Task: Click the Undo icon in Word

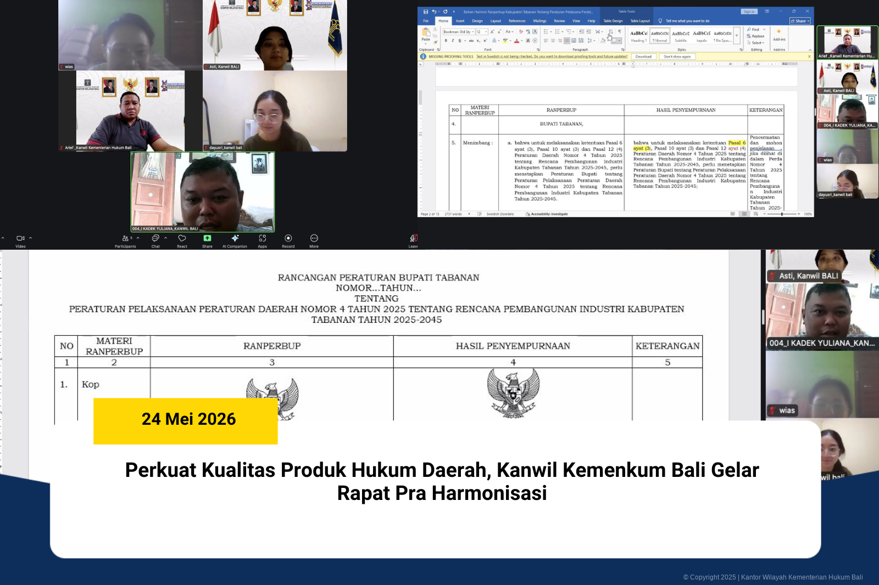Action: pyautogui.click(x=434, y=12)
